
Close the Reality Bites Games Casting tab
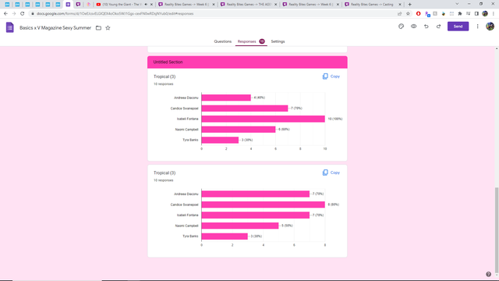point(400,5)
